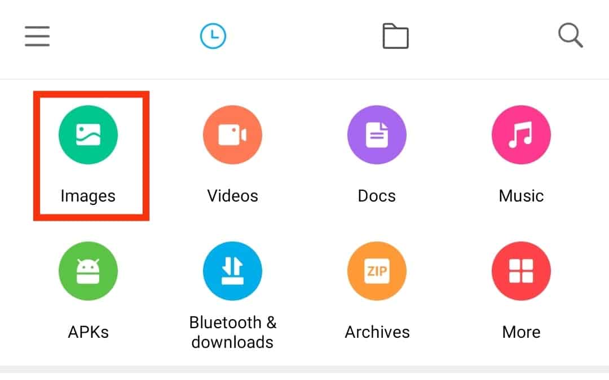Open the orange ZIP Archives icon
Image resolution: width=609 pixels, height=380 pixels.
tap(377, 271)
